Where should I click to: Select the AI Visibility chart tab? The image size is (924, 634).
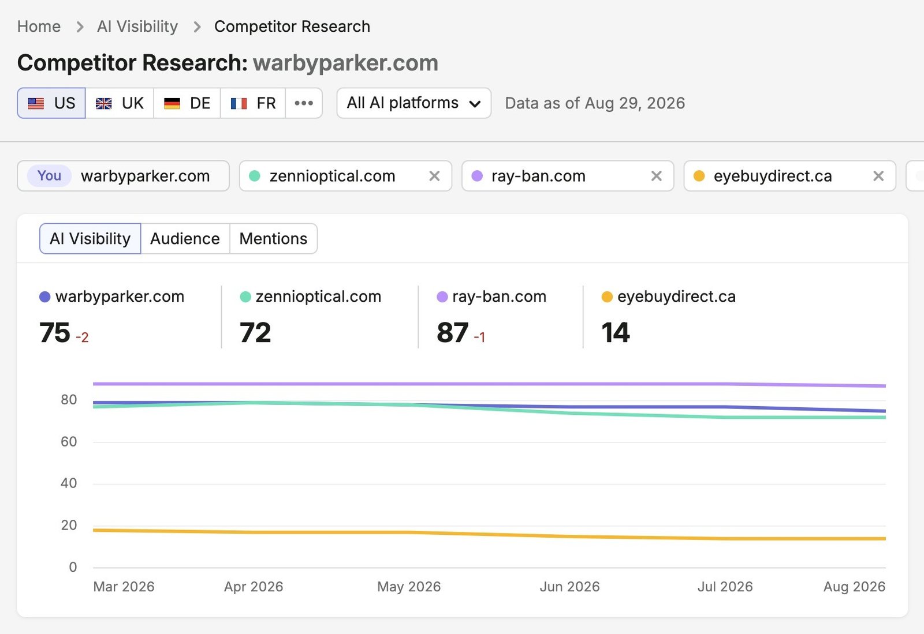pos(90,238)
